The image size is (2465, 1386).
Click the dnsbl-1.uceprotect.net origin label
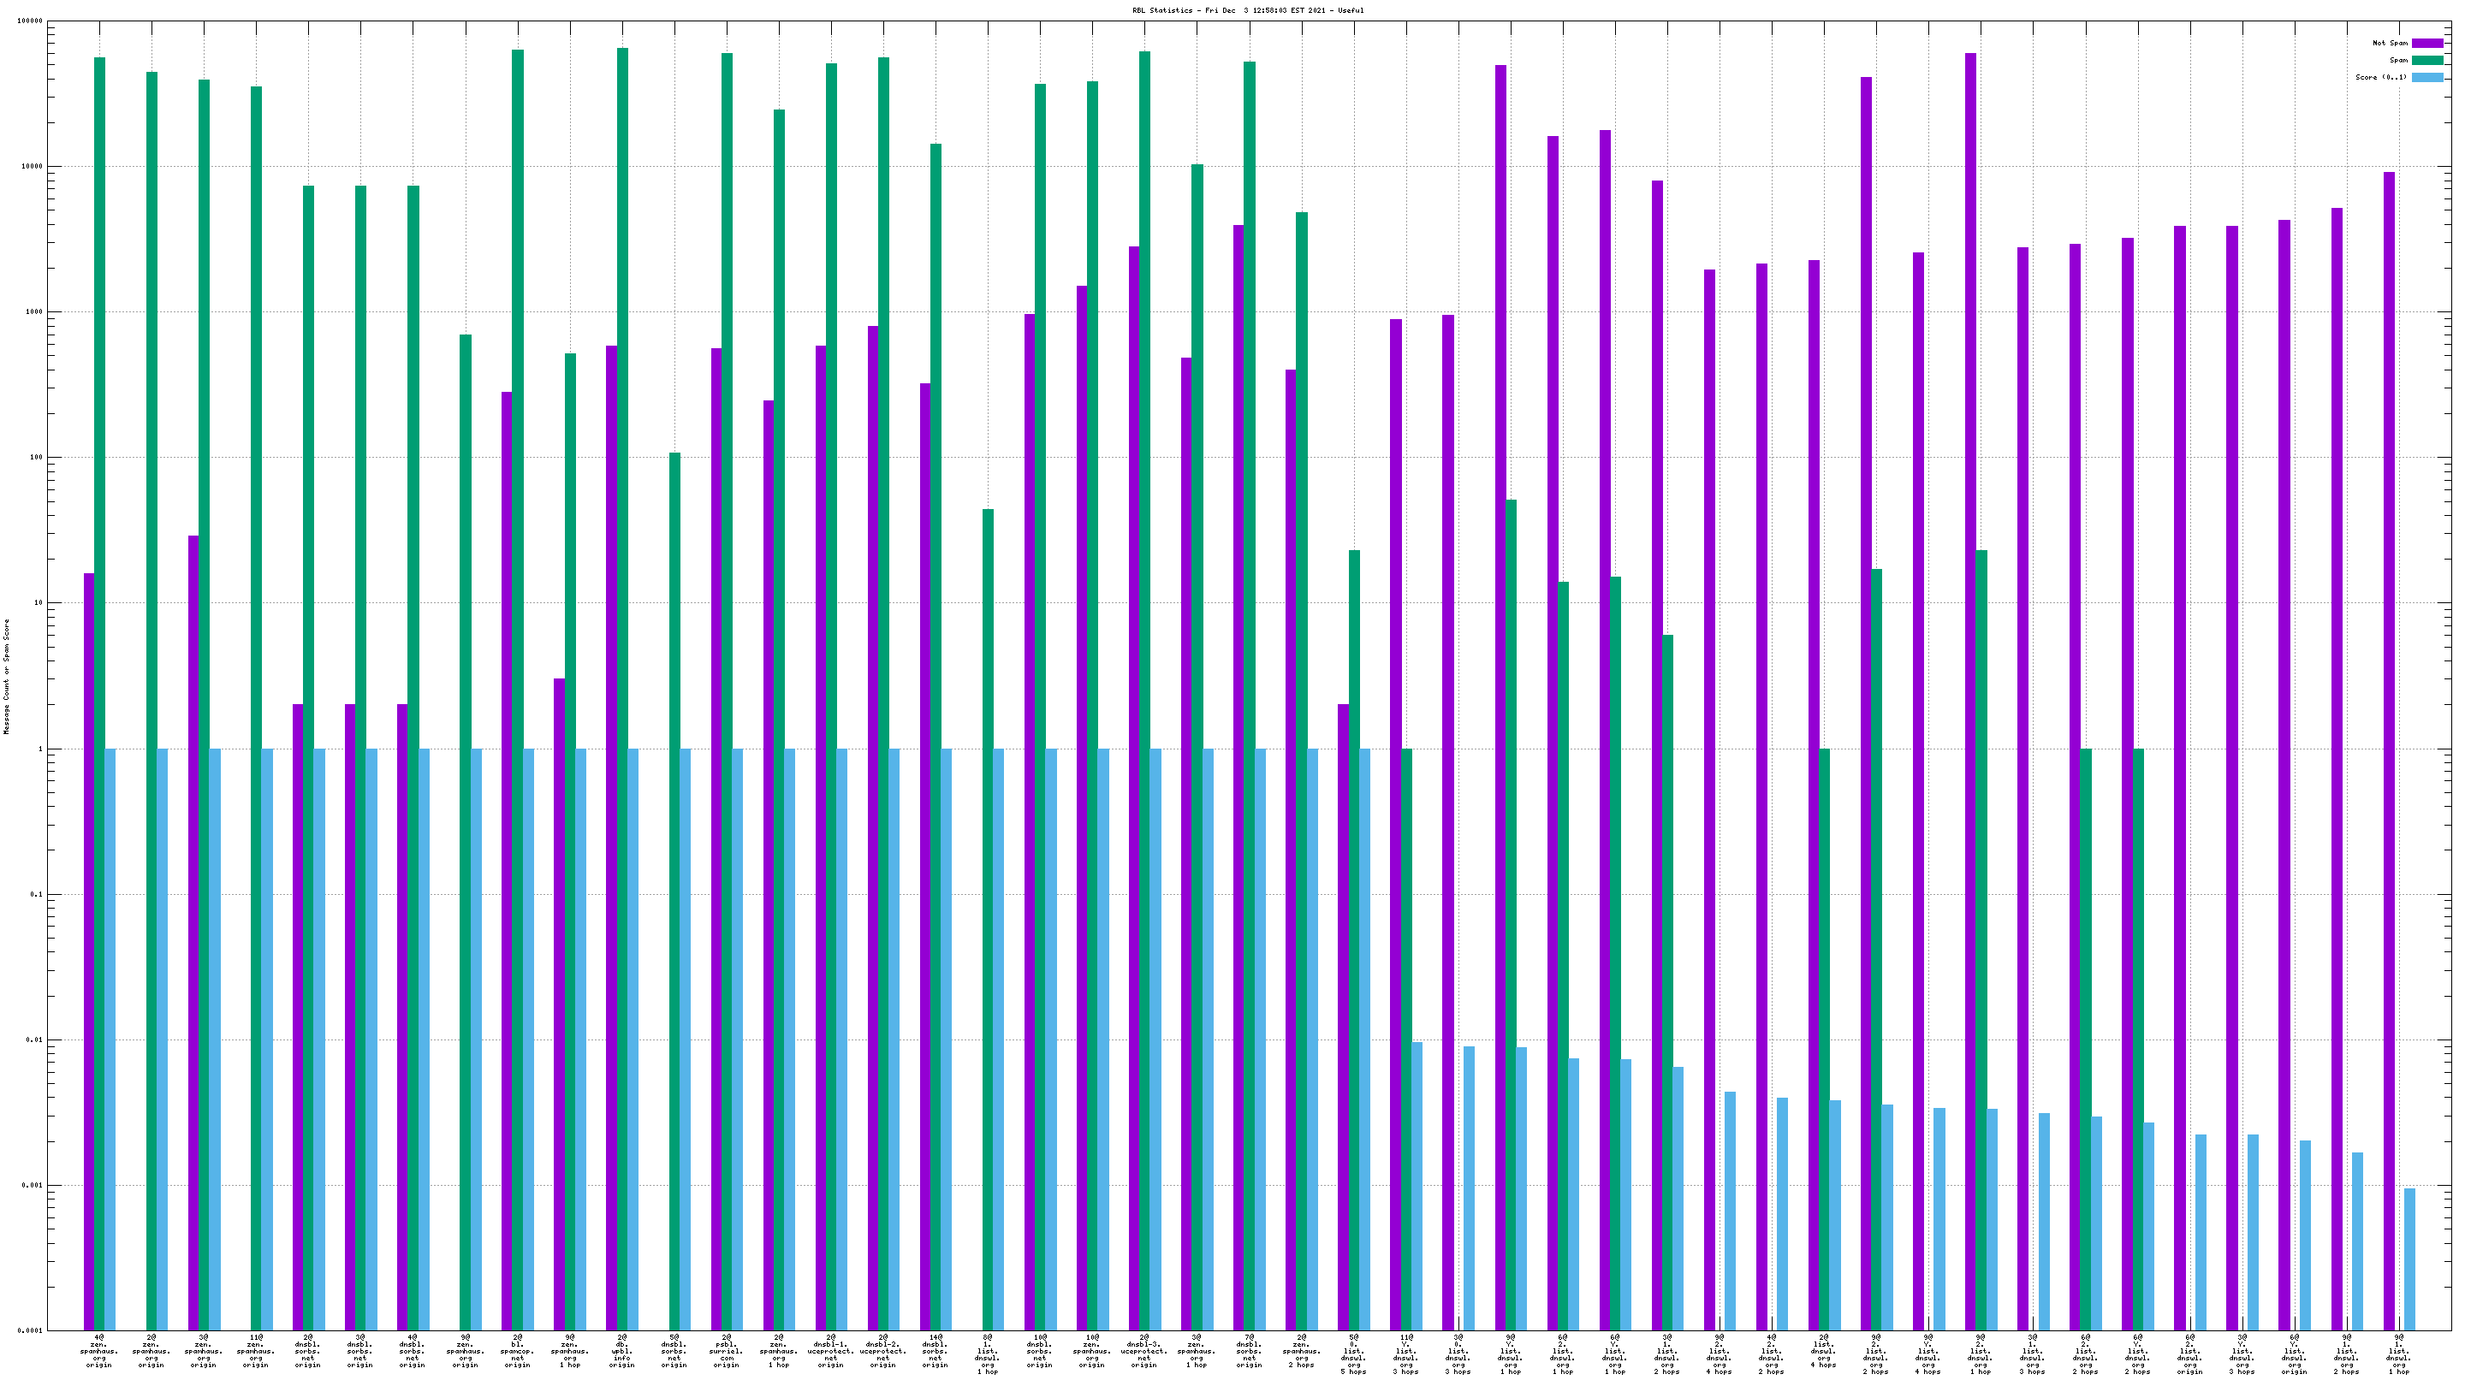830,1351
